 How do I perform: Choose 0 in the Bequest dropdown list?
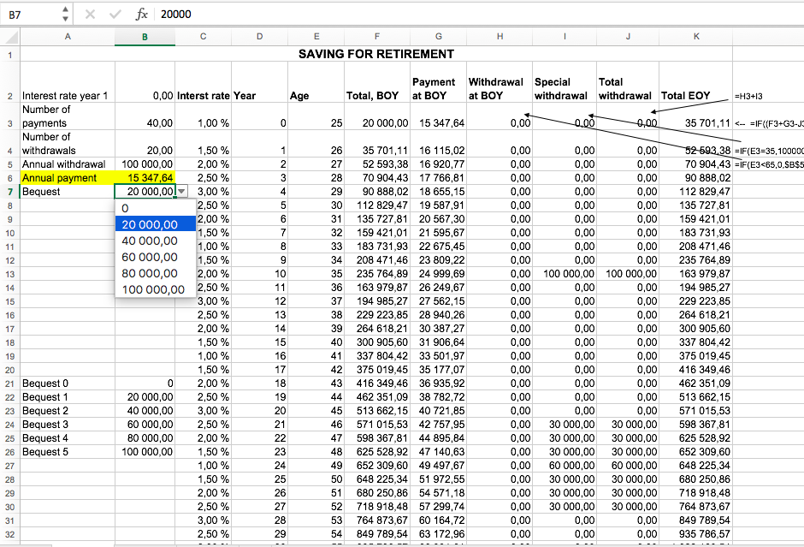pos(156,208)
